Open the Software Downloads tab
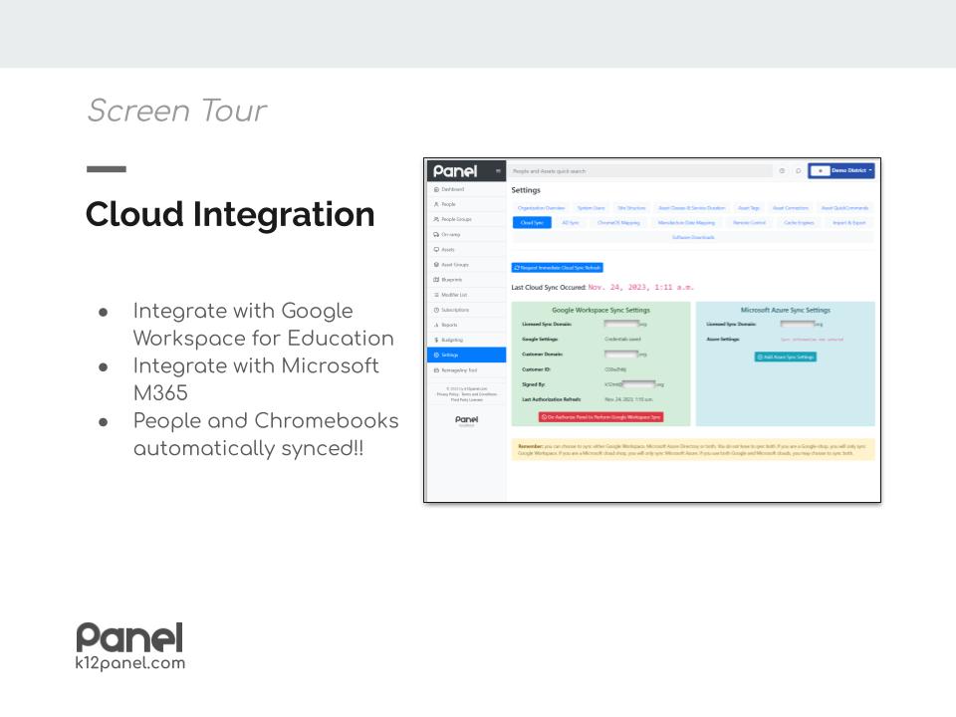Image resolution: width=956 pixels, height=717 pixels. click(x=693, y=237)
